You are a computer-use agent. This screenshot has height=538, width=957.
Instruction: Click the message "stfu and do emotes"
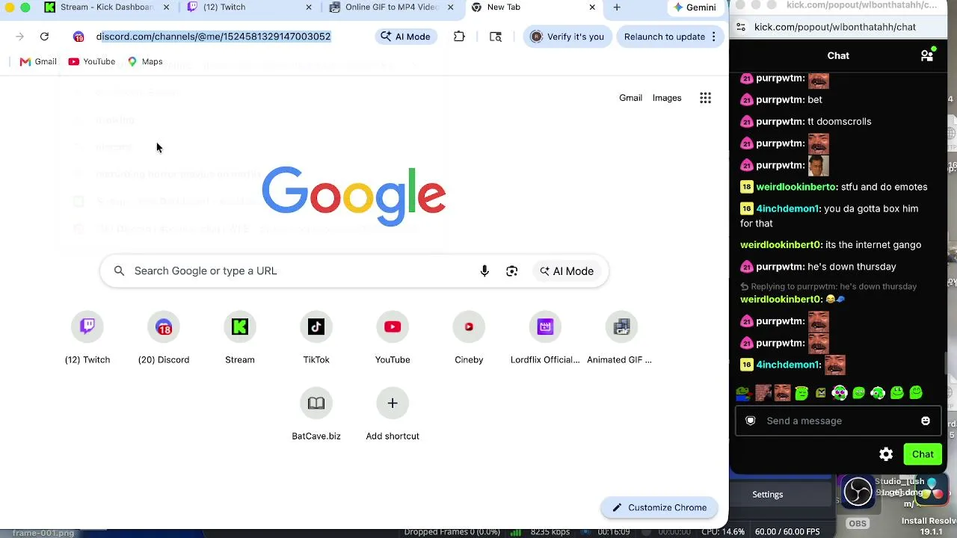click(884, 188)
